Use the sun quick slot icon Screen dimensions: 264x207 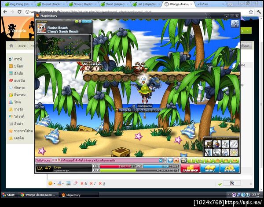pyautogui.click(x=234, y=152)
